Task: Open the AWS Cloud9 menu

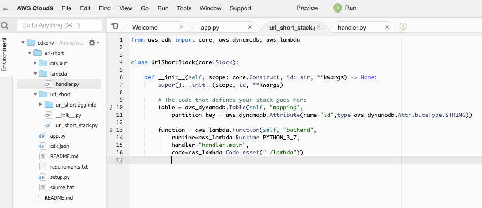Action: tap(35, 8)
